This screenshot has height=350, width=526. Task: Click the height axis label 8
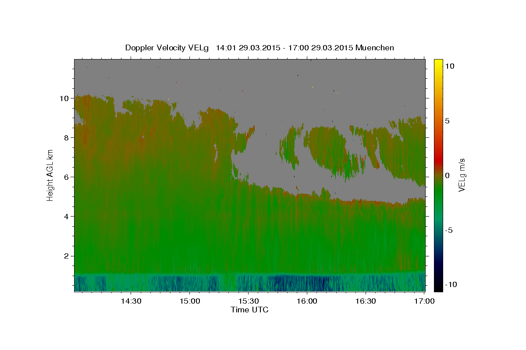tap(67, 137)
